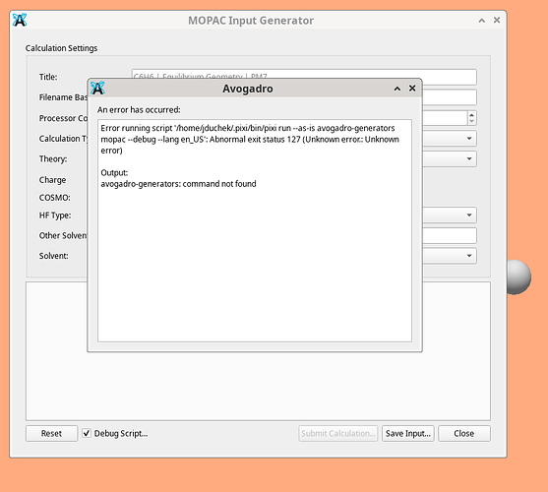Screen dimensions: 548x492
Task: Click the 'Calculation Settings' heading
Action: coord(61,48)
